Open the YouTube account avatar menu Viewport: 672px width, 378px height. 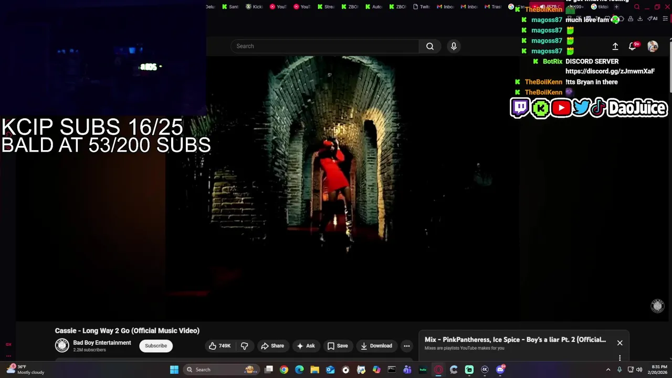(653, 46)
